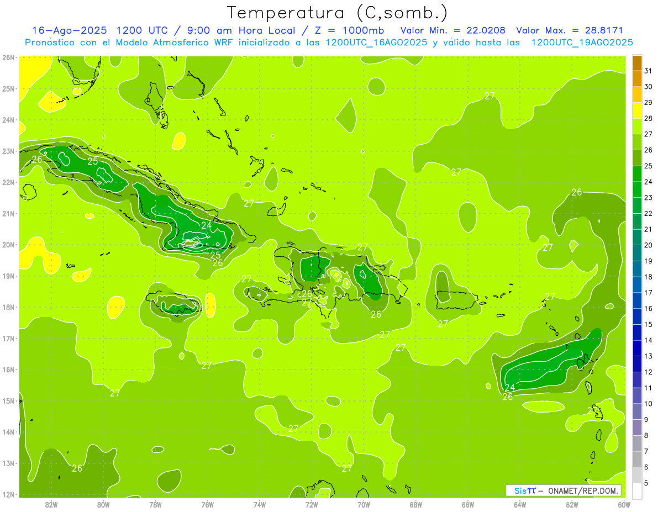Click legend value 15 on color bar

(x=648, y=324)
